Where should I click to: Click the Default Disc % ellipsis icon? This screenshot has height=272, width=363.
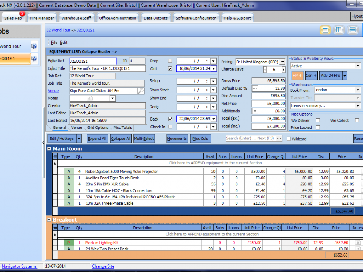coord(255,88)
